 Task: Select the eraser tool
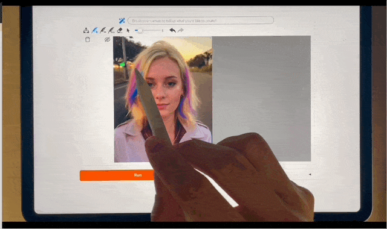120,30
